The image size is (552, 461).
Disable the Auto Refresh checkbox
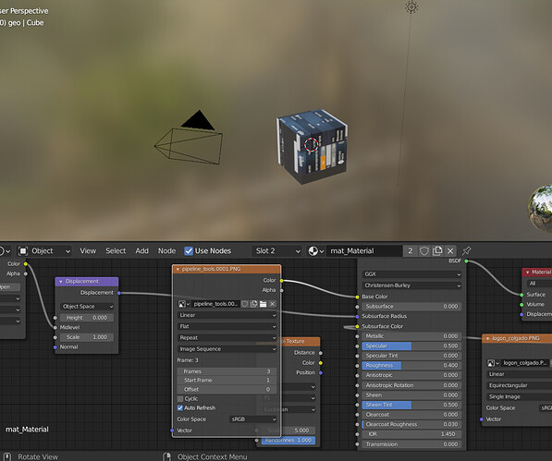(180, 408)
